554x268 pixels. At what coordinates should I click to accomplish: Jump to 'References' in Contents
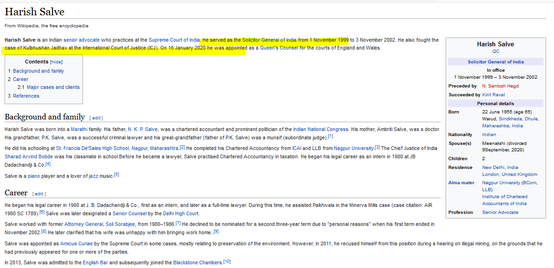coord(26,96)
